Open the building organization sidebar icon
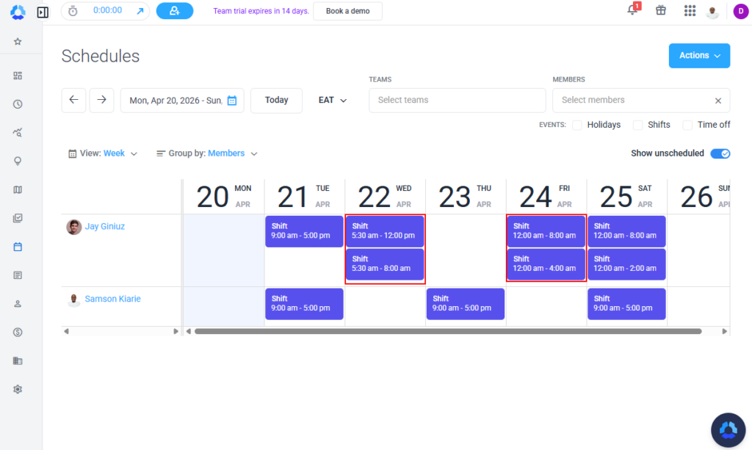 point(18,361)
